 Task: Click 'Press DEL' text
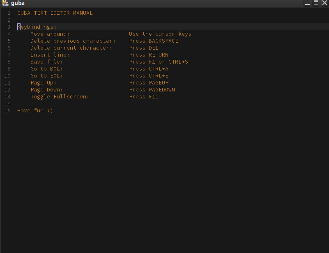tap(144, 48)
